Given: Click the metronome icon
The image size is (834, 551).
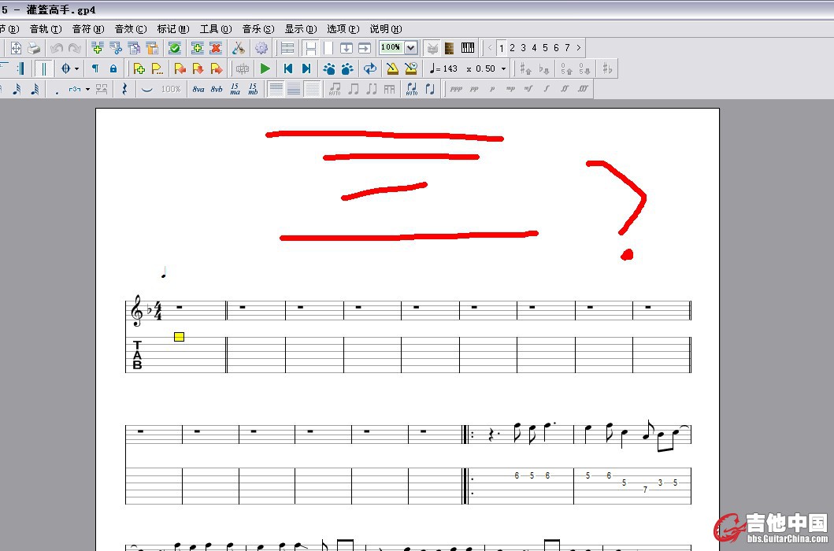Looking at the screenshot, I should (x=391, y=68).
